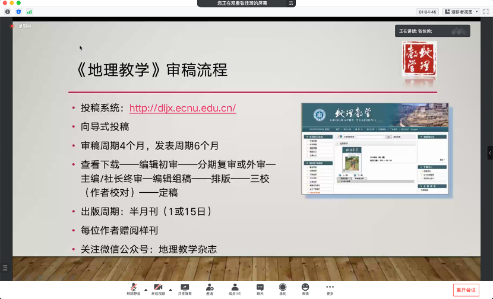Open the reactions emoji icon (表情)
The height and width of the screenshot is (299, 493).
point(305,289)
